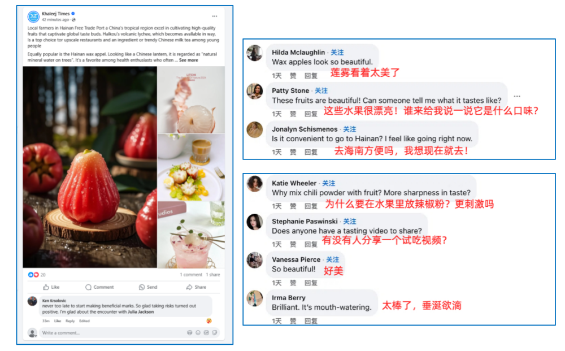Open the Khaleej Times post options menu
The image size is (565, 351).
pyautogui.click(x=214, y=16)
